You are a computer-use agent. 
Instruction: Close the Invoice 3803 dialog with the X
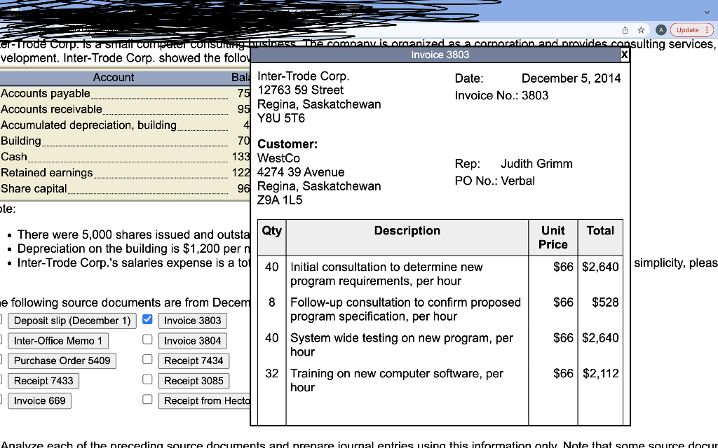coord(623,55)
